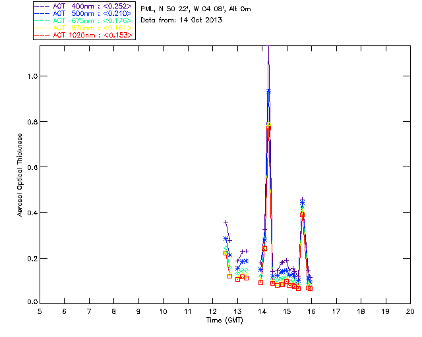The height and width of the screenshot is (337, 422).
Task: Click the PML station location text
Action: pyautogui.click(x=196, y=9)
